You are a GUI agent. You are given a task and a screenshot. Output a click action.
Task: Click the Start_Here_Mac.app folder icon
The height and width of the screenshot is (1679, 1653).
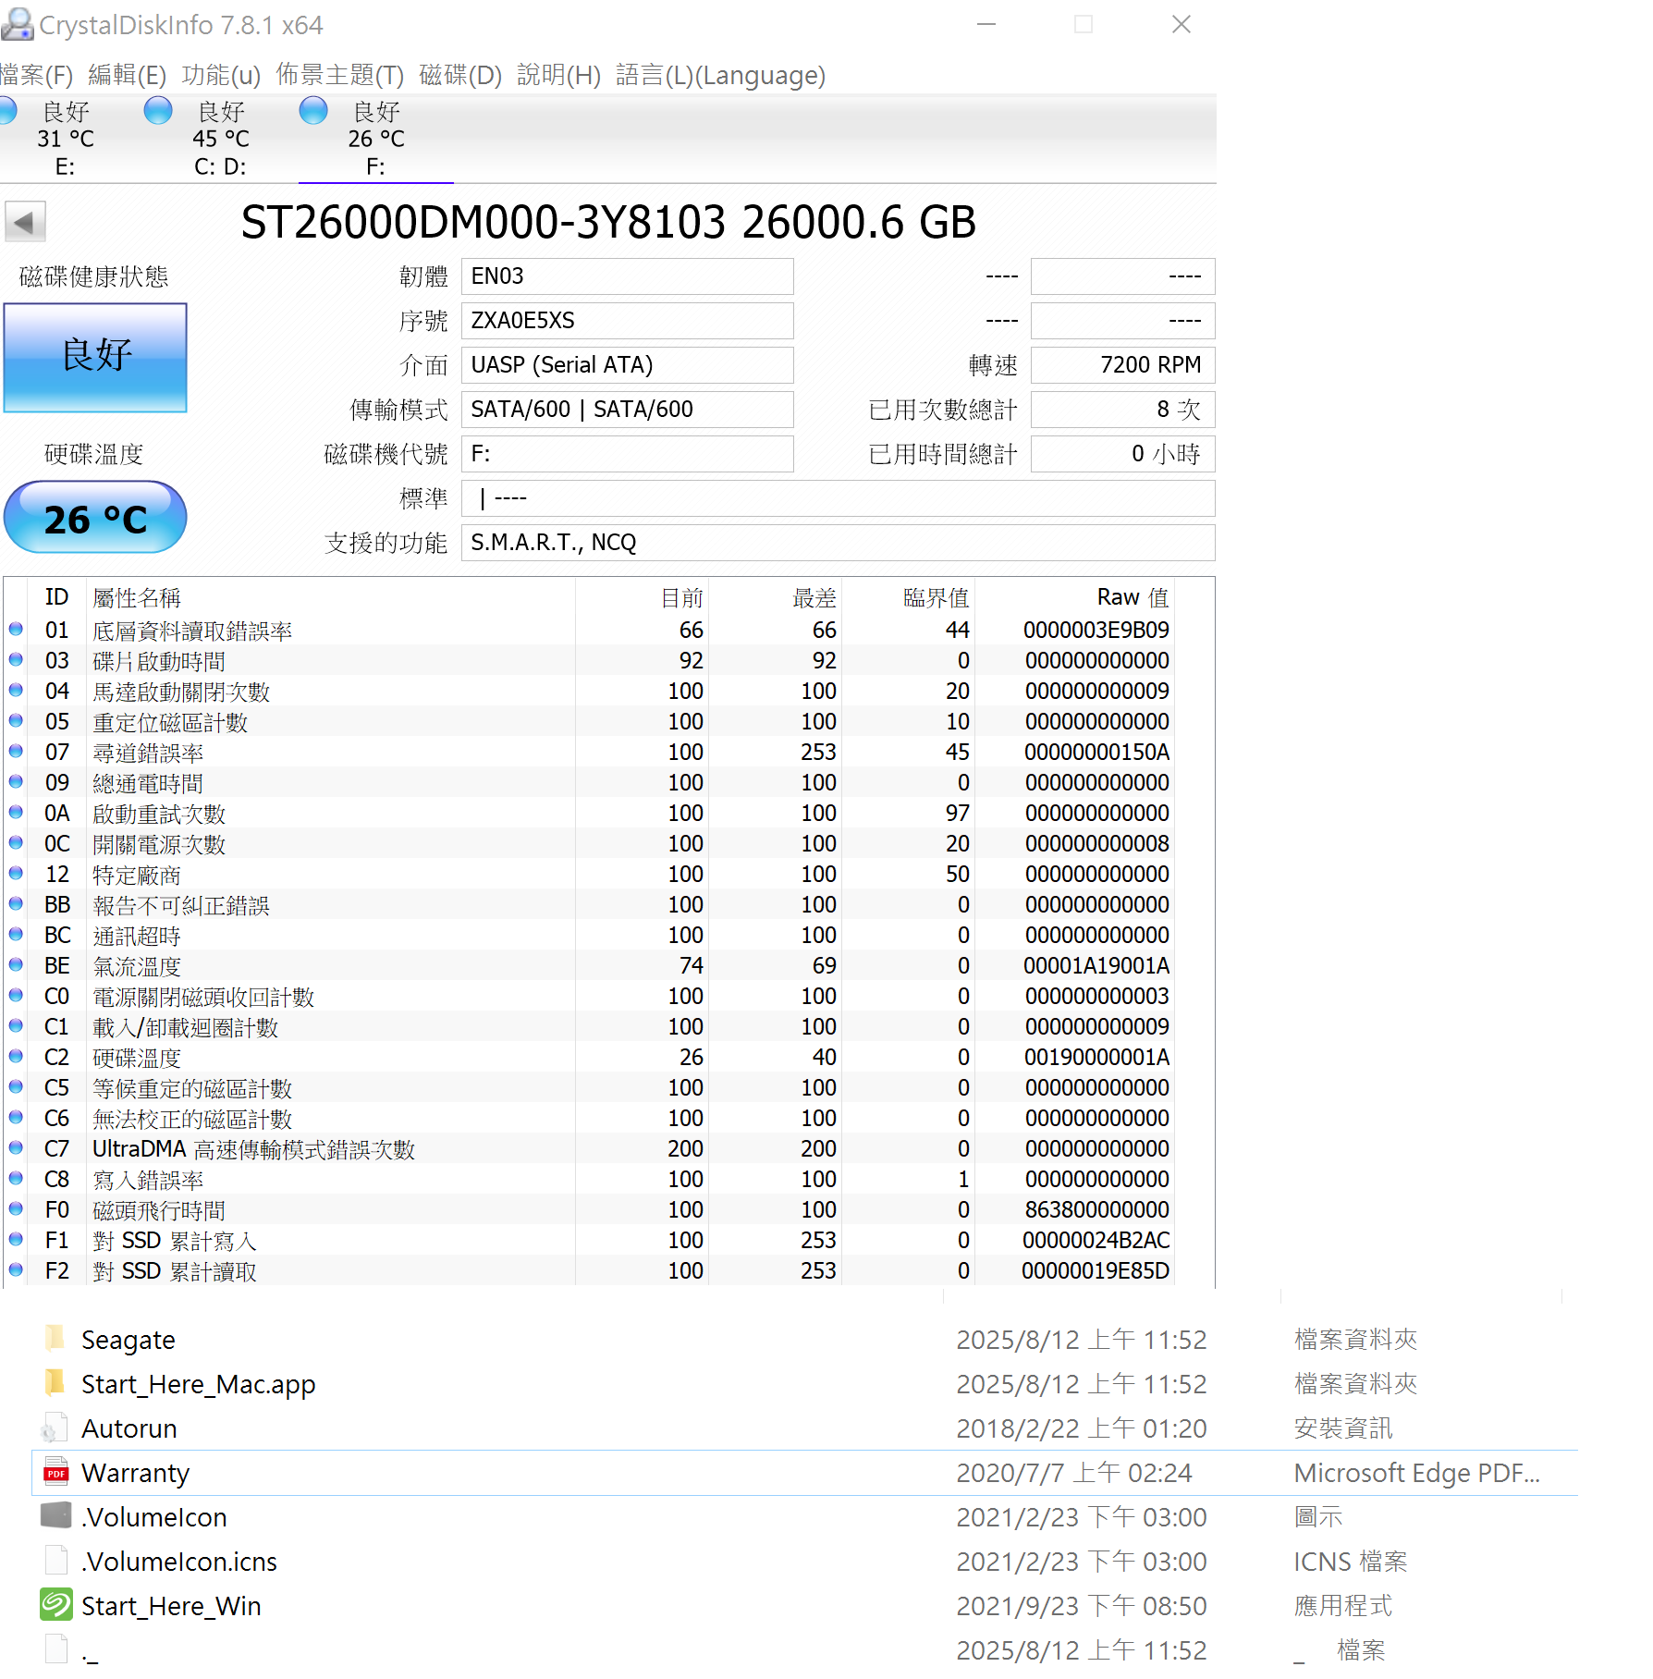(56, 1383)
